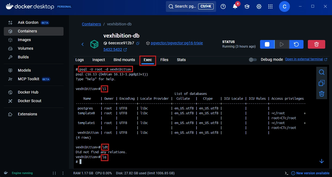Switch to the Files tab
This screenshot has width=332, height=177.
[x=164, y=60]
